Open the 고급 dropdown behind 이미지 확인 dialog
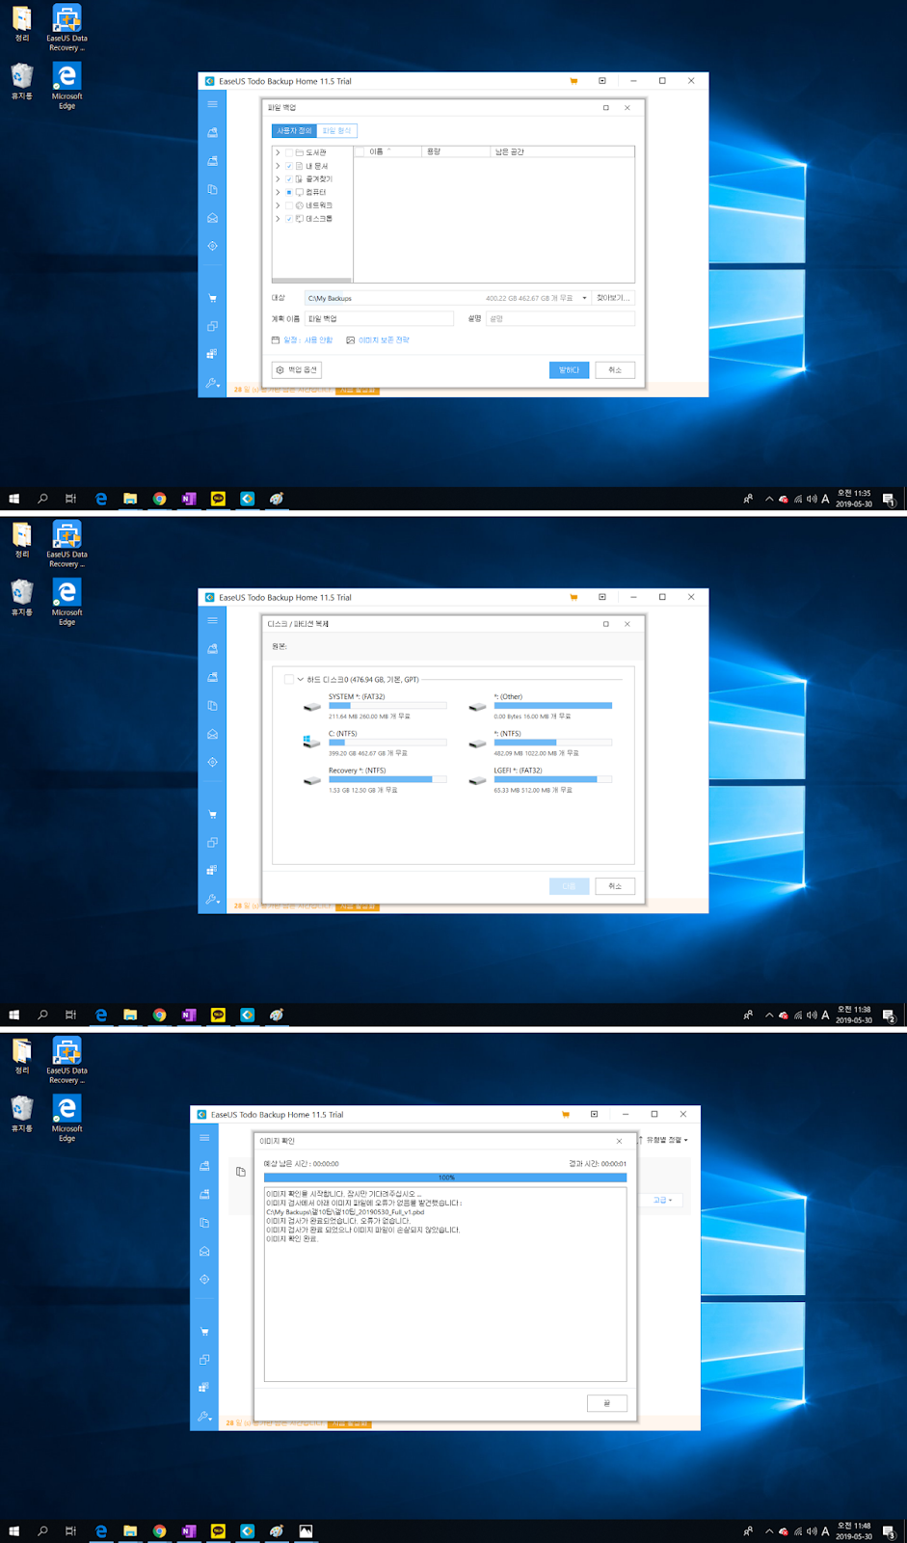Image resolution: width=907 pixels, height=1543 pixels. (662, 1200)
